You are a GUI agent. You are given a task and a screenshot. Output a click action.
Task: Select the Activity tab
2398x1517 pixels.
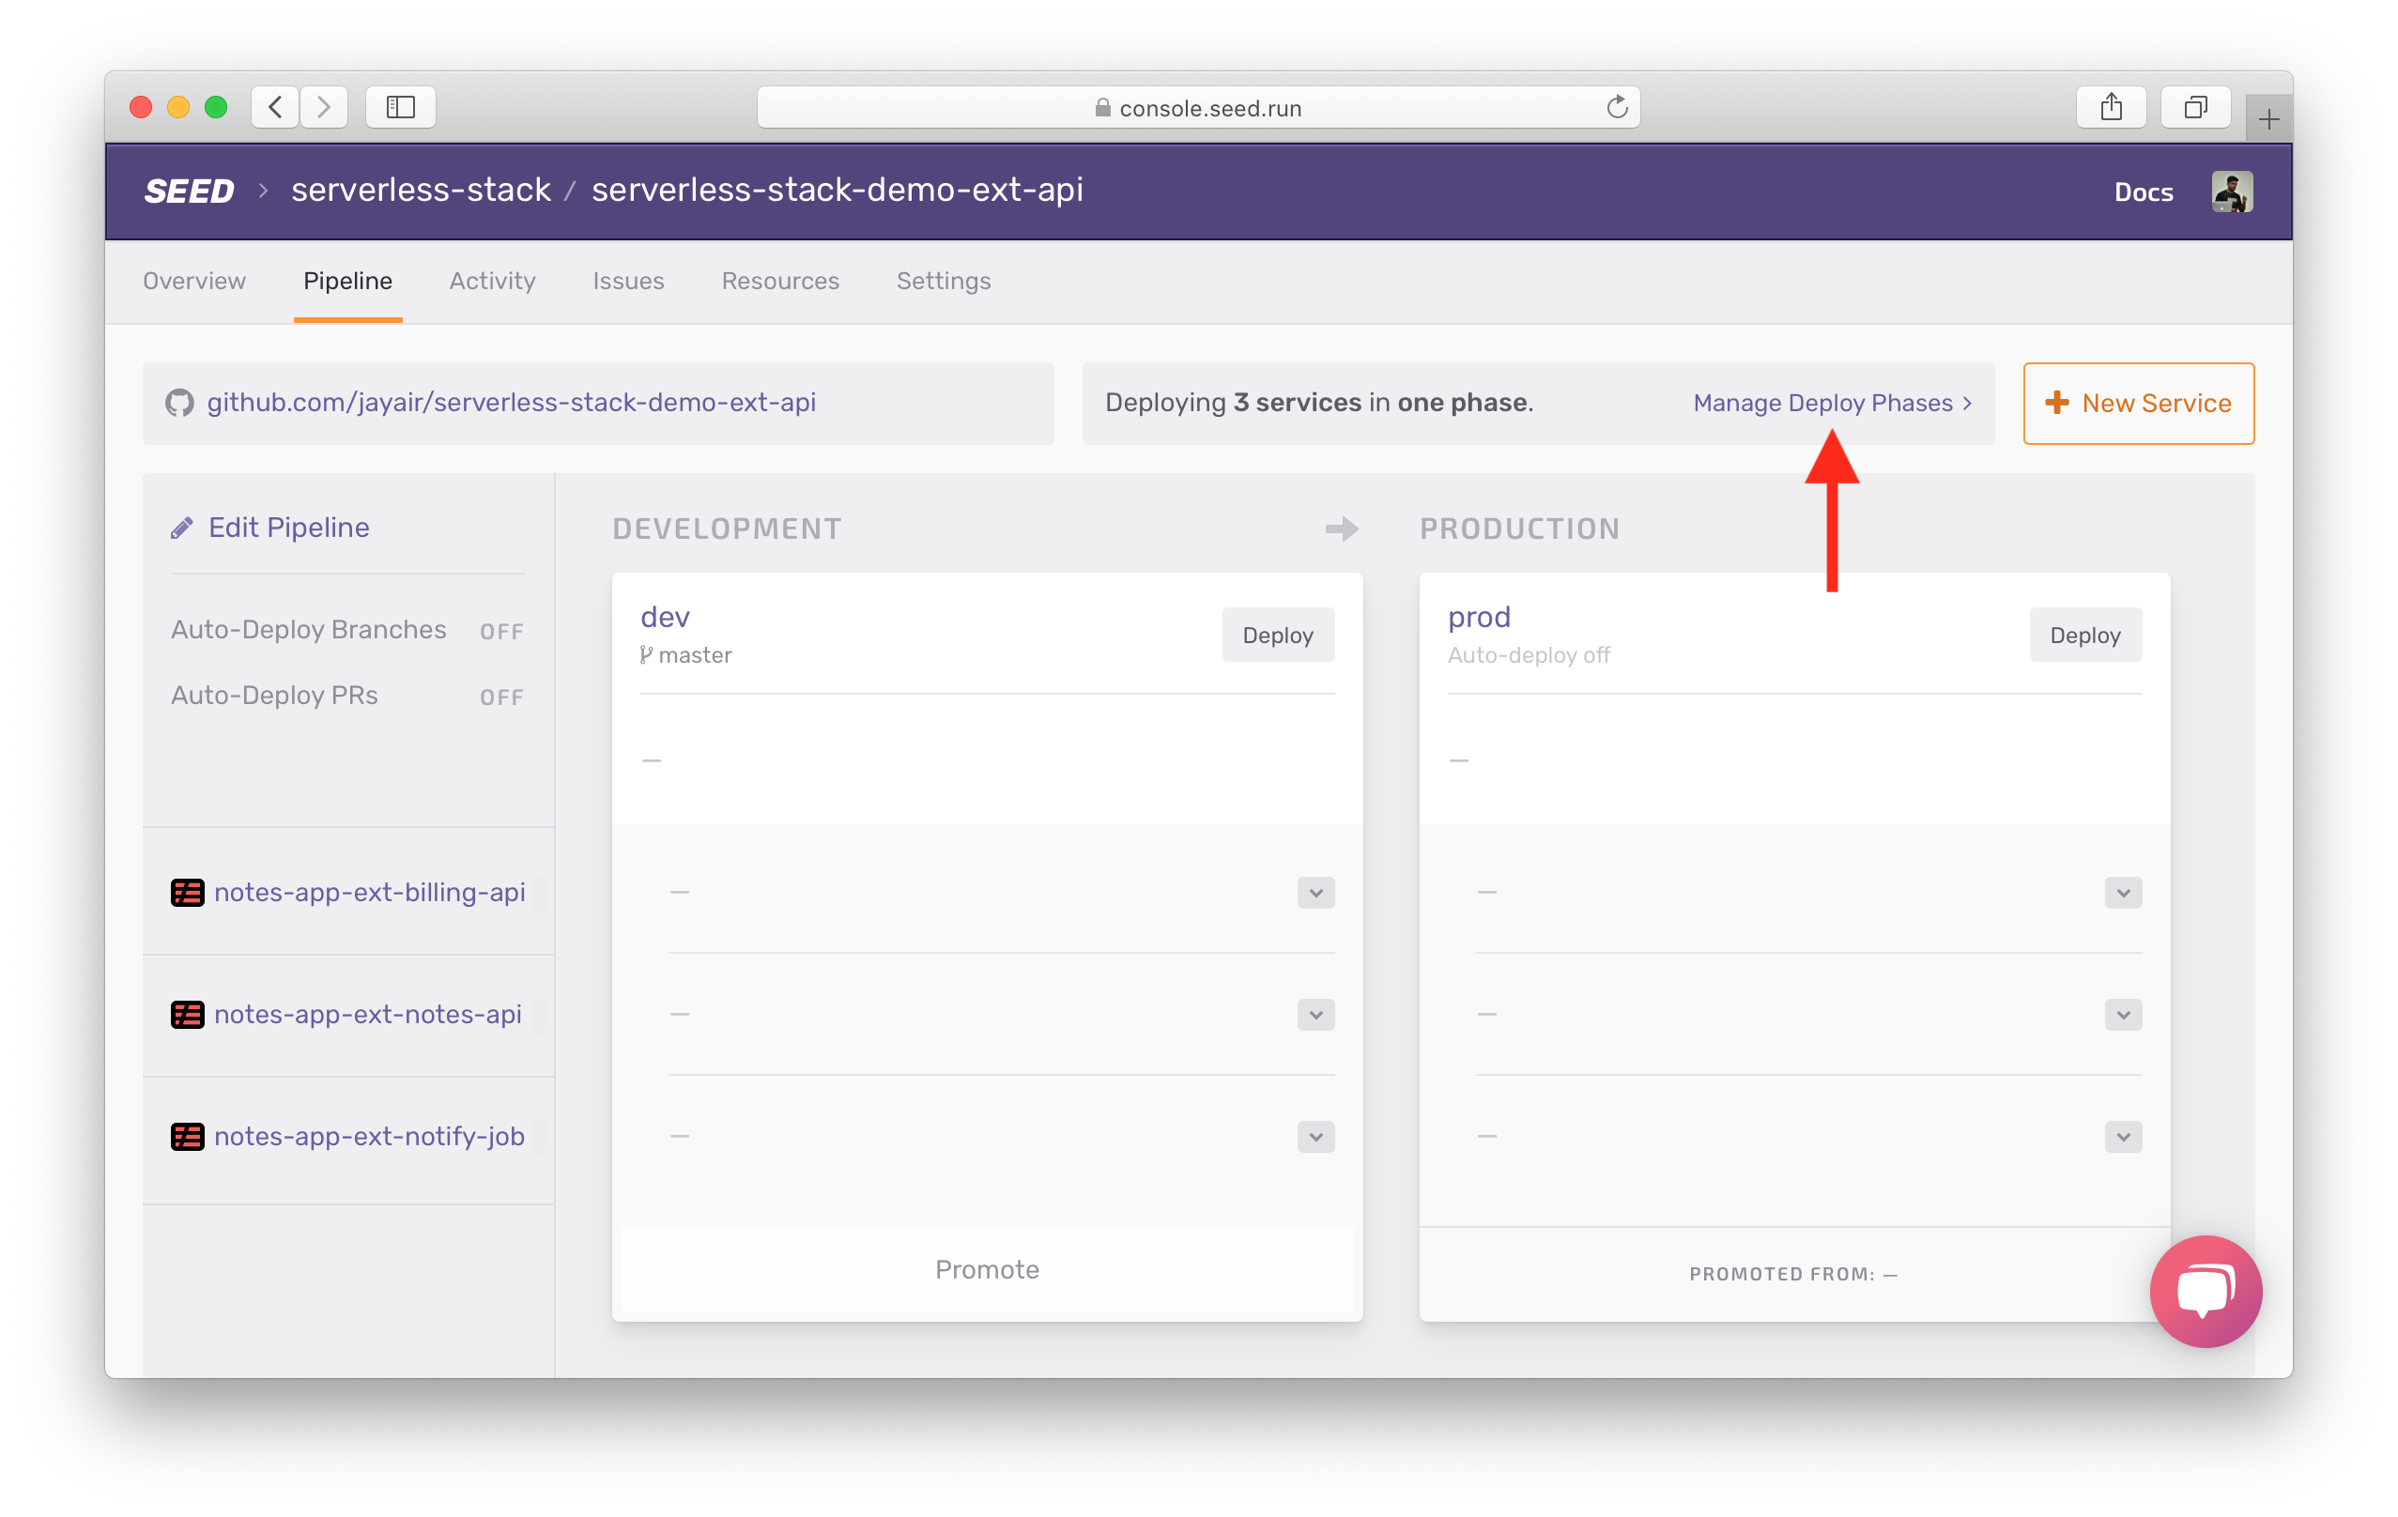coord(489,282)
